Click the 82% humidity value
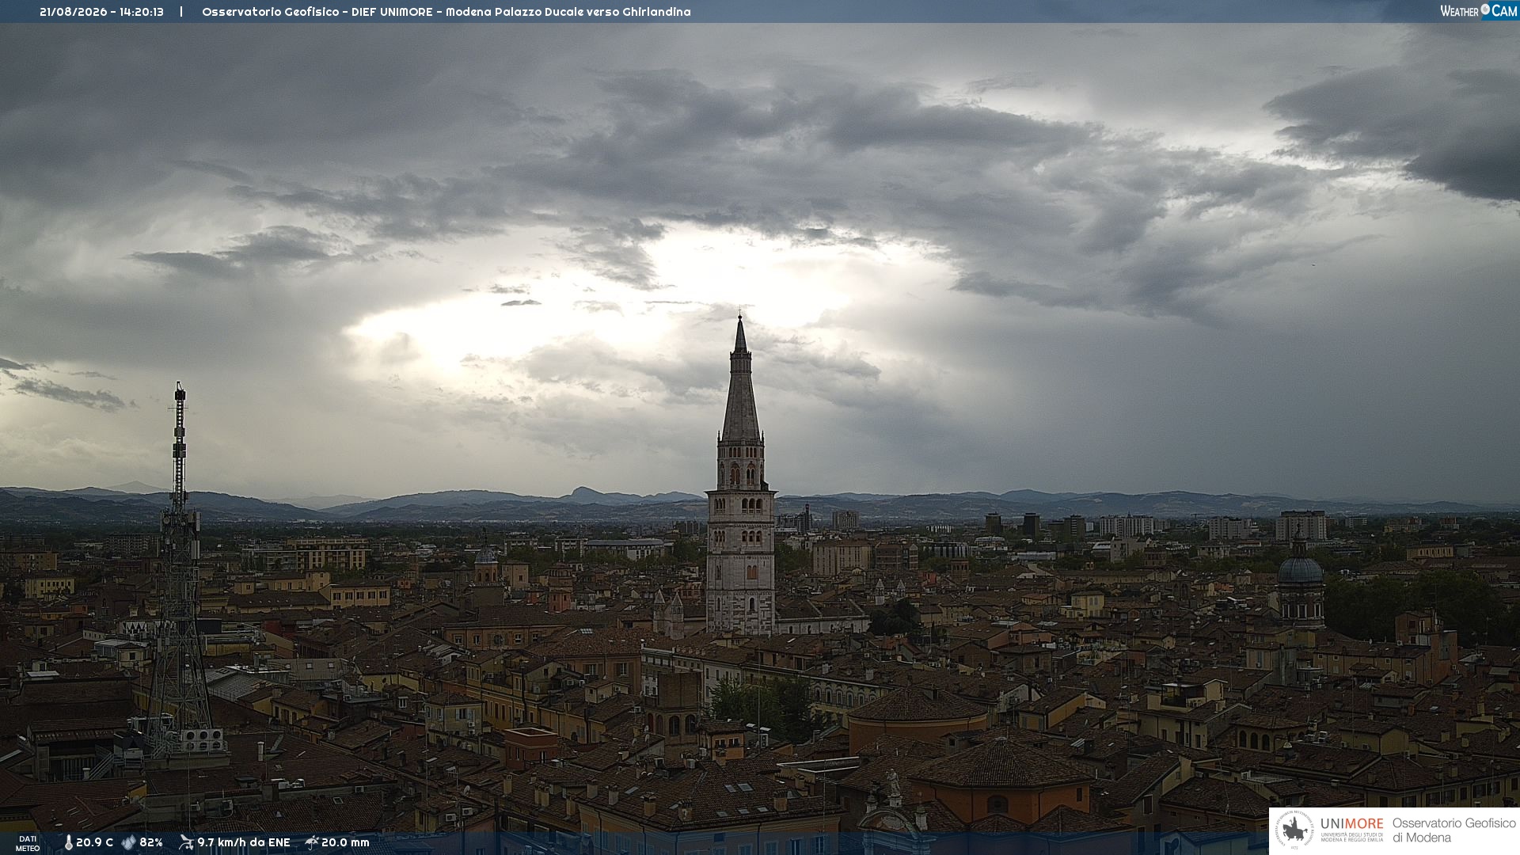Screen dimensions: 1520x855 point(151,842)
